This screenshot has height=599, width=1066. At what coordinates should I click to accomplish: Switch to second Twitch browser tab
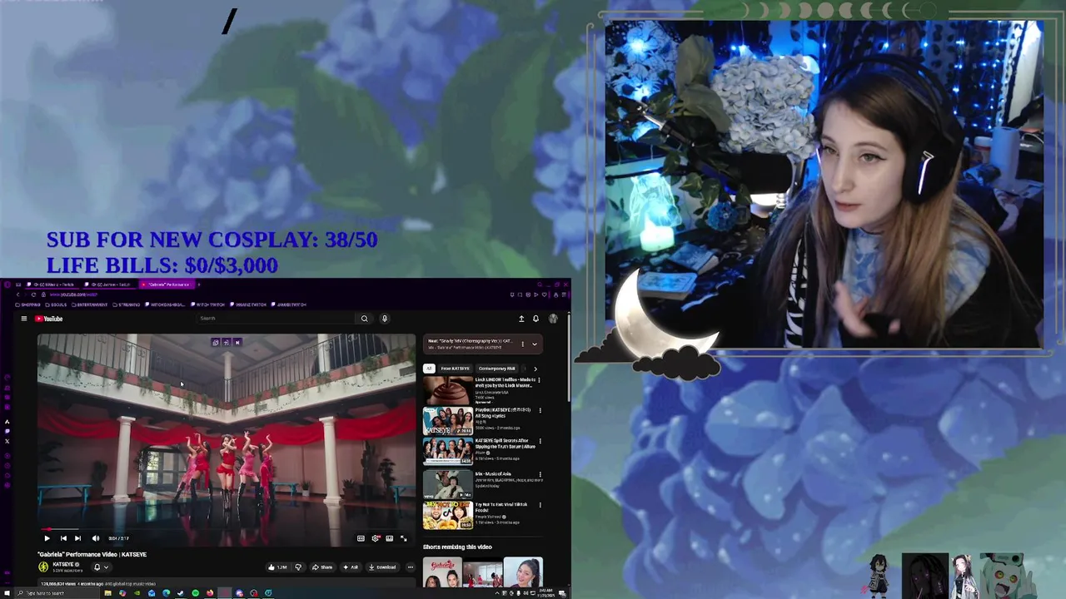[109, 285]
